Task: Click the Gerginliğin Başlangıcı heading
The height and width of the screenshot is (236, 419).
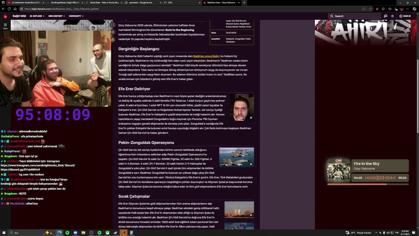Action: pyautogui.click(x=139, y=49)
